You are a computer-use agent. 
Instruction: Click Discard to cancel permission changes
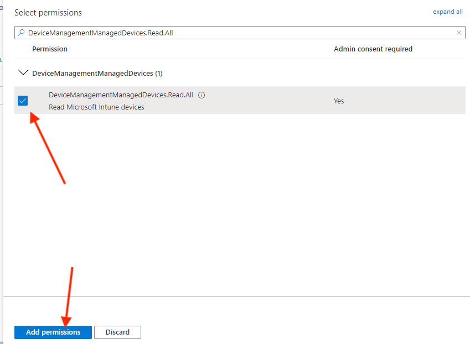point(117,332)
